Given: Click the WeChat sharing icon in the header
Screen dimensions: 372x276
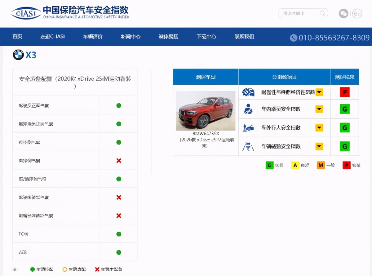Looking at the screenshot, I should pos(343,14).
